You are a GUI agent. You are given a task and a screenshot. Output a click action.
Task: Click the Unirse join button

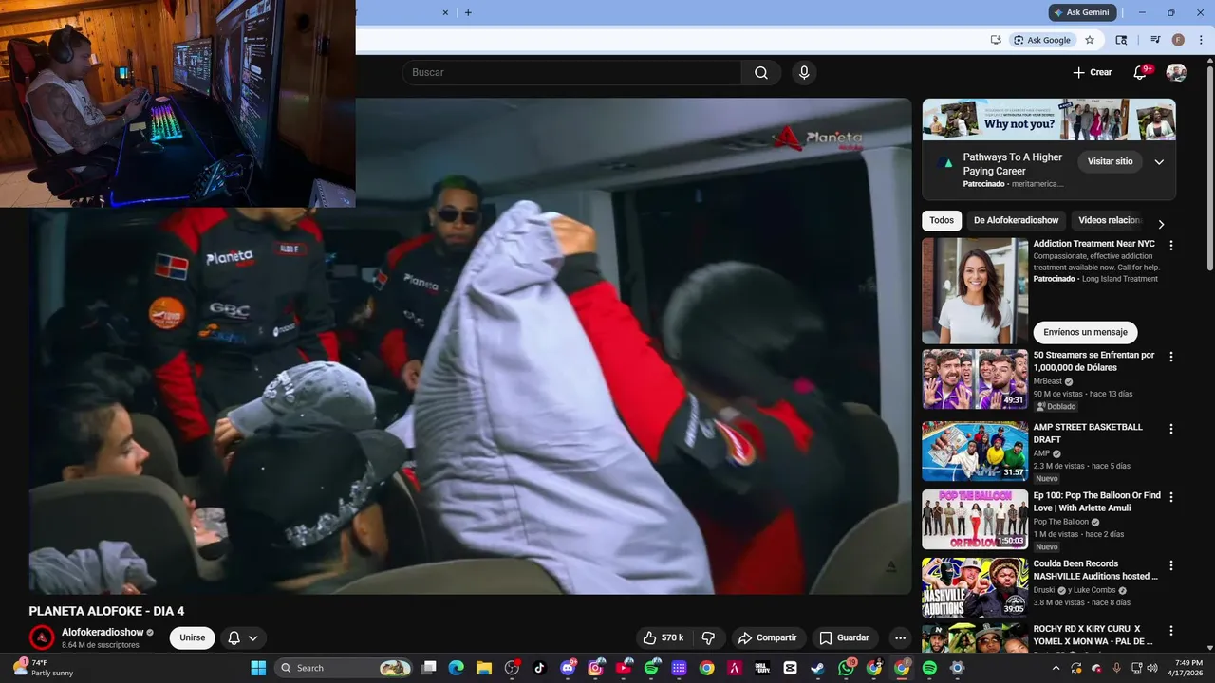click(x=193, y=637)
